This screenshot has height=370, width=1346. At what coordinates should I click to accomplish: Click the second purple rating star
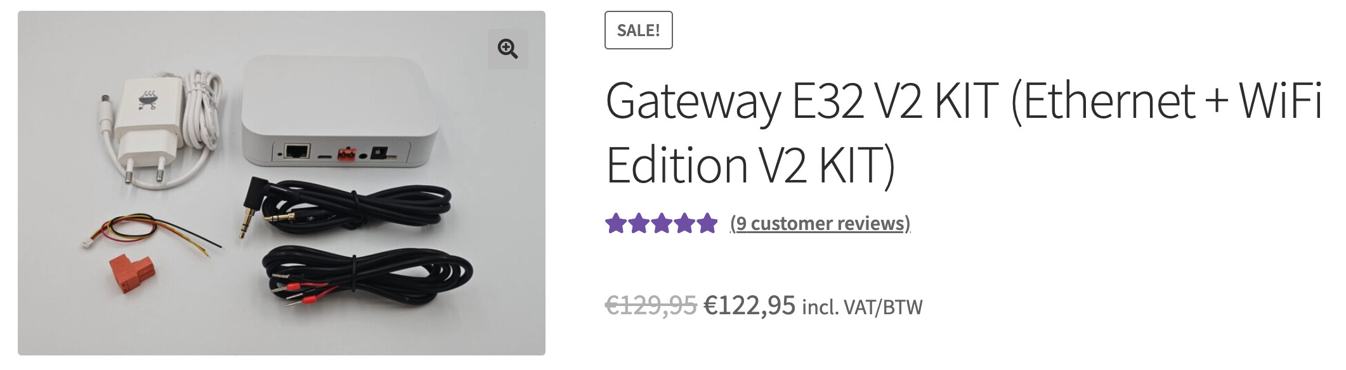pos(638,224)
